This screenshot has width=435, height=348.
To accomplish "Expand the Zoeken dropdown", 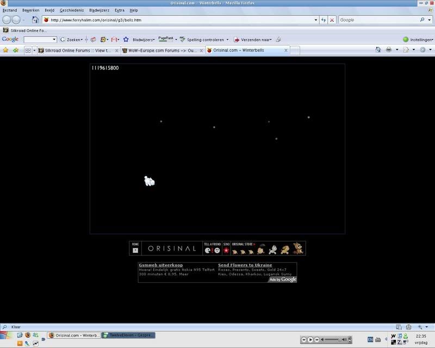I will click(x=82, y=40).
